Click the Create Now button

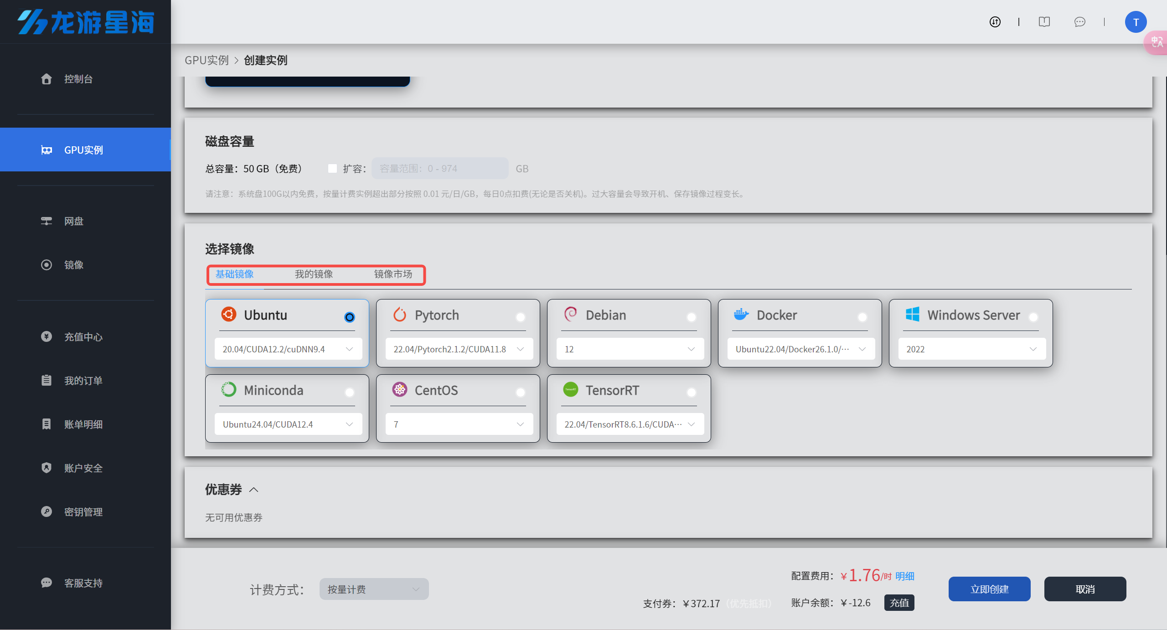click(989, 589)
